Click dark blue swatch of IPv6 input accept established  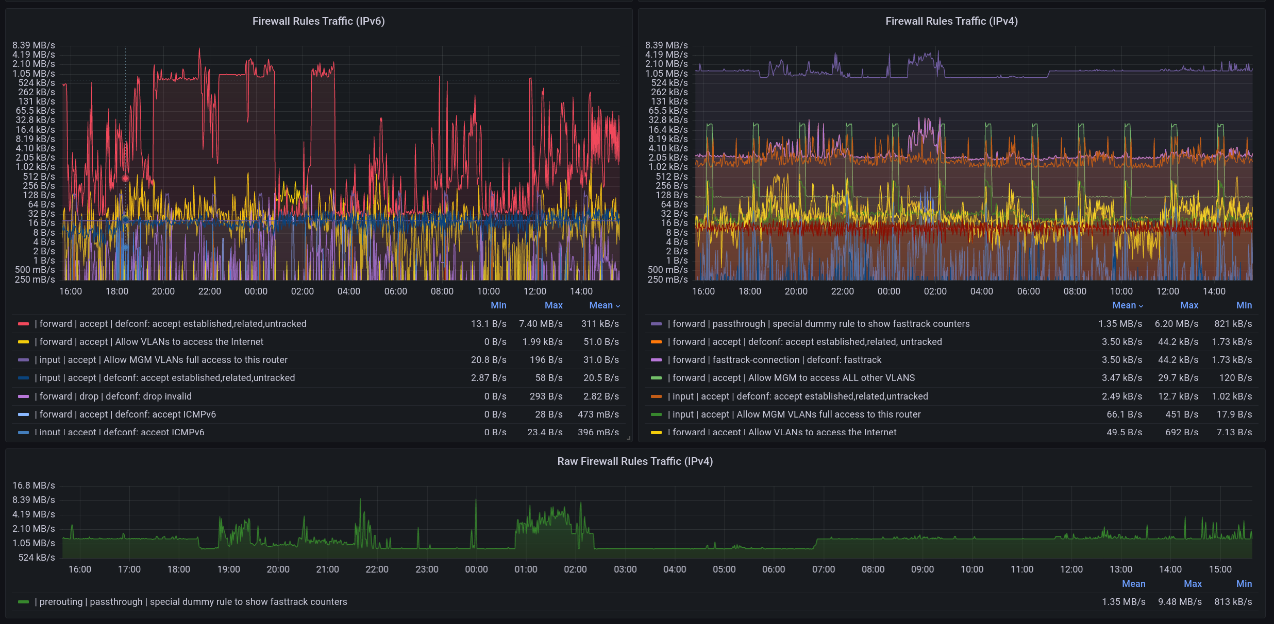click(x=23, y=378)
